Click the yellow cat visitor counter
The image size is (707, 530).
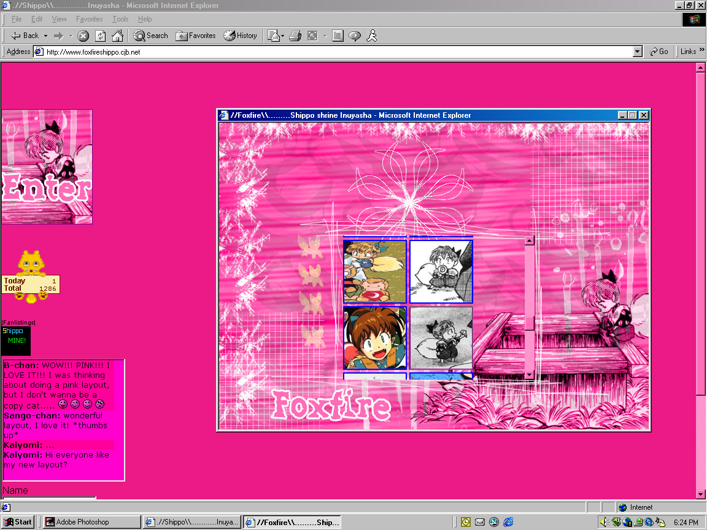coord(31,277)
